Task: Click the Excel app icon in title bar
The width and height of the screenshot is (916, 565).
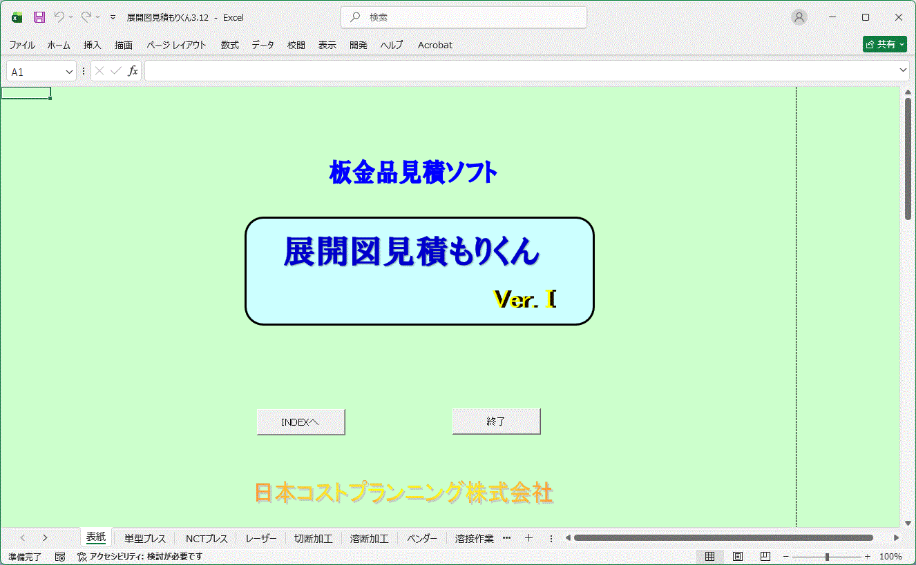Action: 17,17
